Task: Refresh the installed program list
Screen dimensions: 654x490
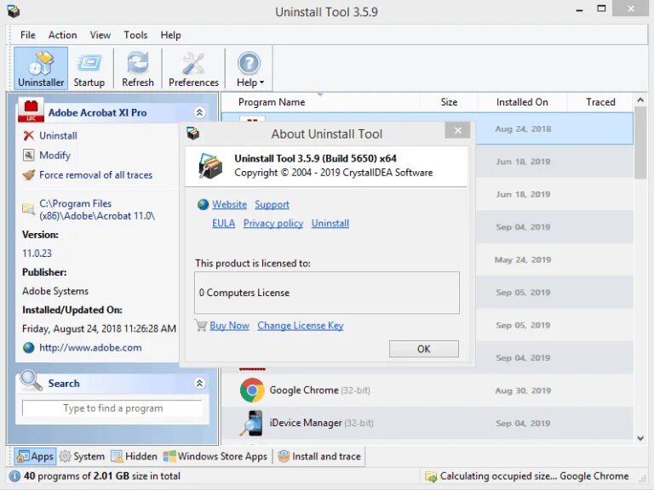Action: click(138, 68)
